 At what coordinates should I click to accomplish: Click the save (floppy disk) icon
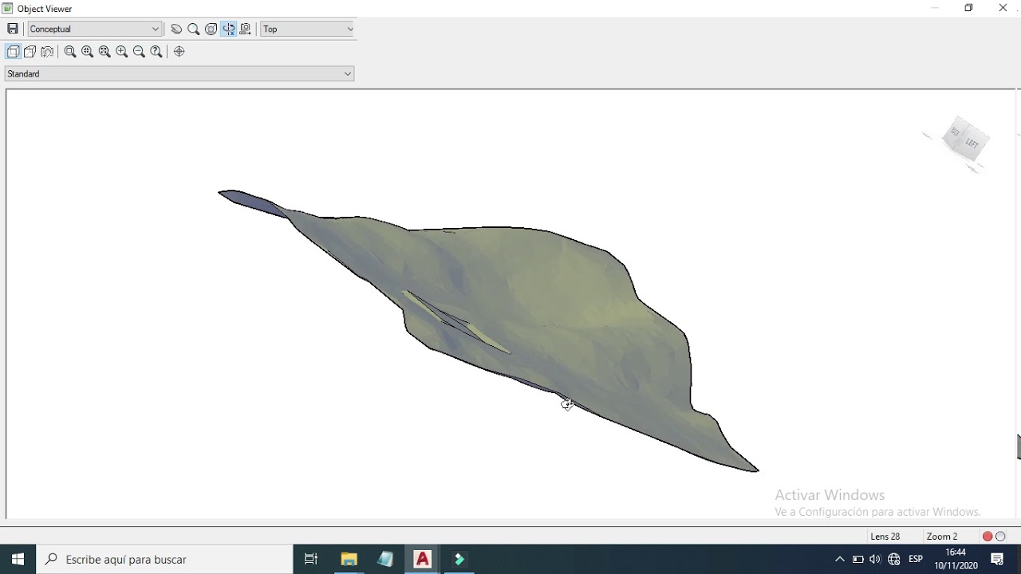coord(13,29)
